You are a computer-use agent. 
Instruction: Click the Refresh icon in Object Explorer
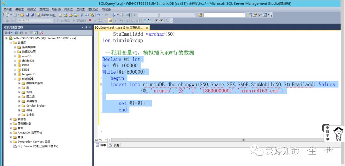[x=36, y=33]
